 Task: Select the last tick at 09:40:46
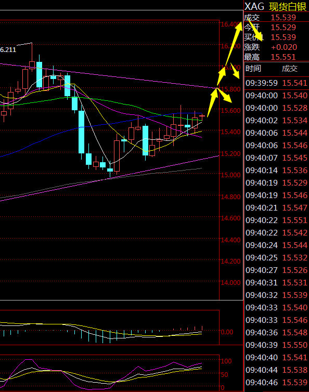276,382
